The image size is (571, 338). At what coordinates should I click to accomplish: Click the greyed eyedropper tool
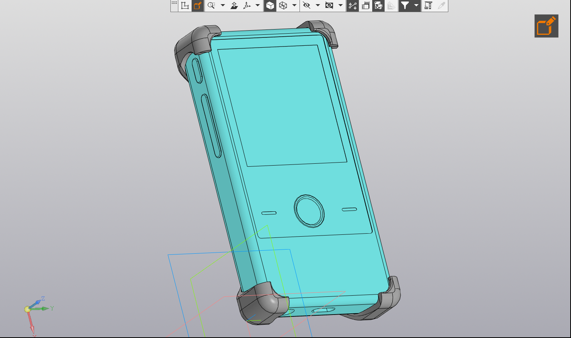point(441,6)
